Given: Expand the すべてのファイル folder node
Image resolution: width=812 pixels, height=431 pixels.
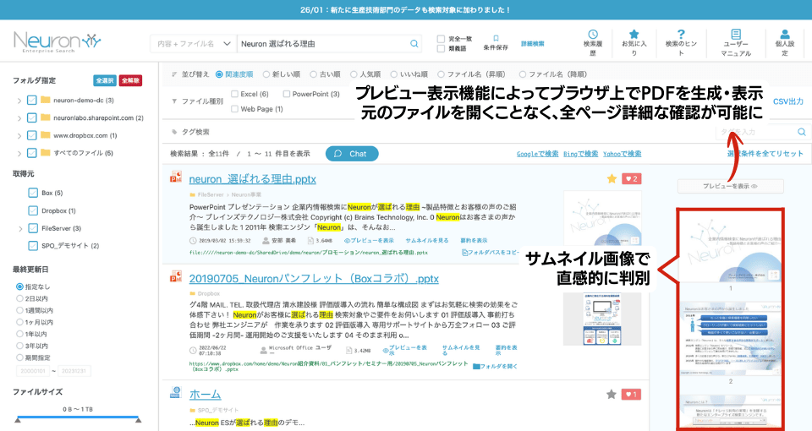Looking at the screenshot, I should 19,153.
